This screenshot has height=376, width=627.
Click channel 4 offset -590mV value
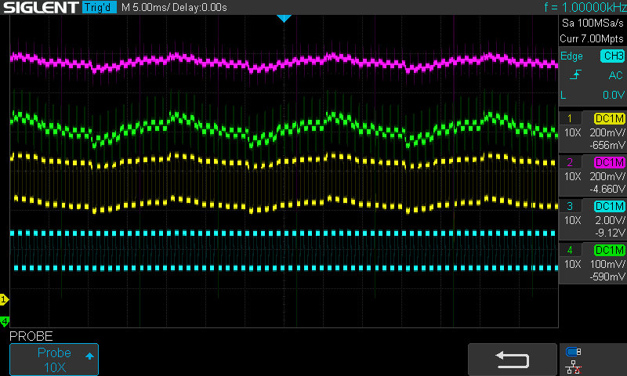607,277
